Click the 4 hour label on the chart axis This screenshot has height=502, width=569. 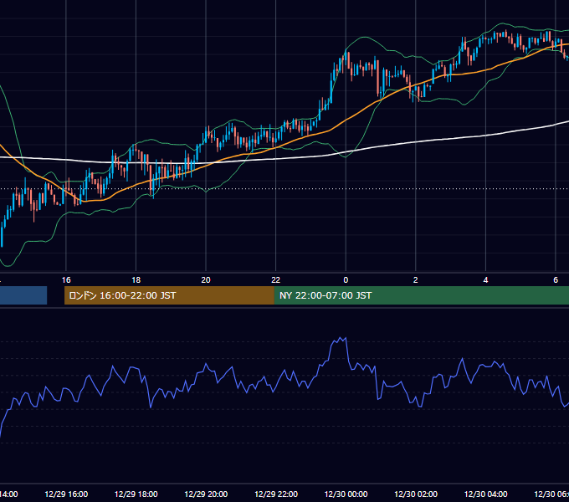pyautogui.click(x=485, y=280)
